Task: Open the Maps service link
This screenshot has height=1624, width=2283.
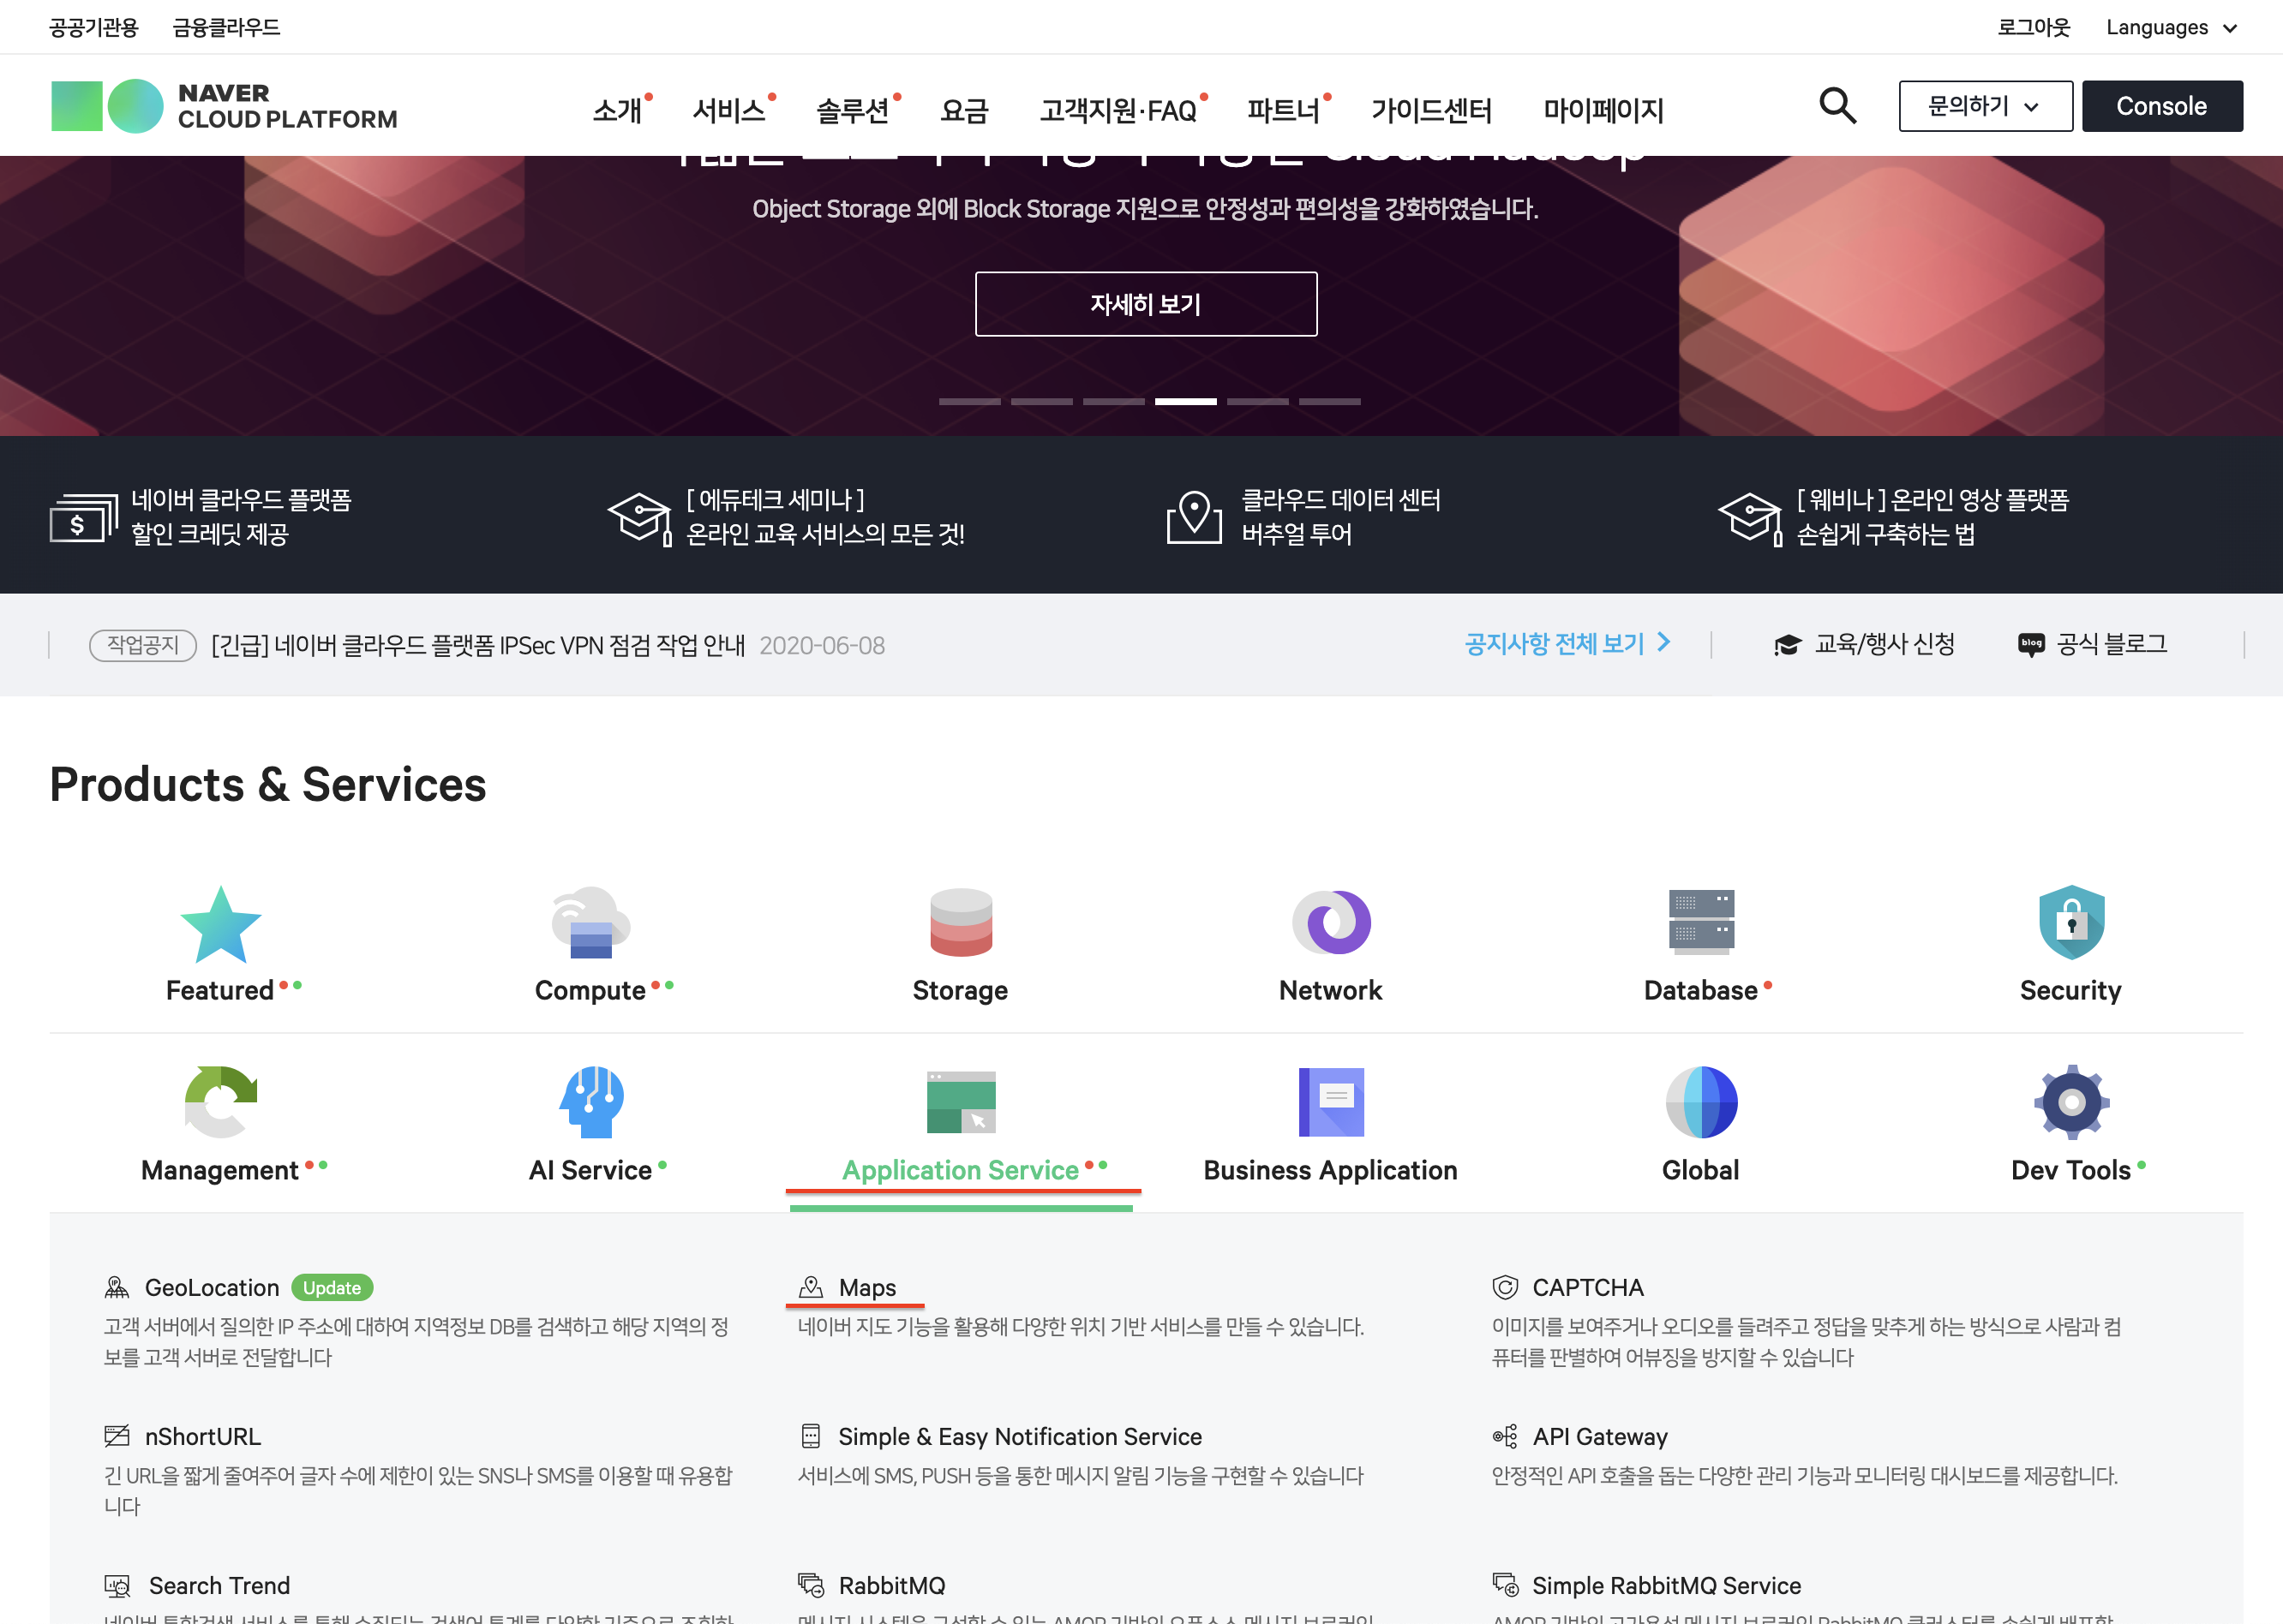Action: pos(866,1288)
